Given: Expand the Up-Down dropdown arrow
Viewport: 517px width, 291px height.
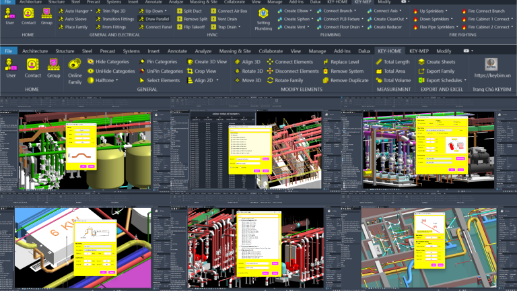Looking at the screenshot, I should (x=166, y=11).
